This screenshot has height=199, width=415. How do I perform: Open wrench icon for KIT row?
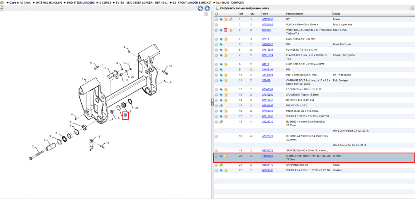pyautogui.click(x=230, y=20)
